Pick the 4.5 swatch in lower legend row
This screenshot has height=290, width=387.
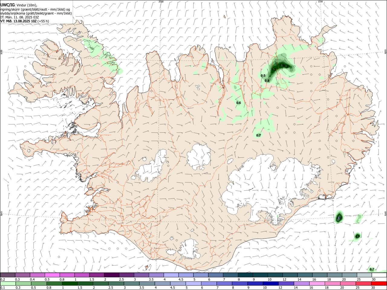pyautogui.click(x=178, y=283)
